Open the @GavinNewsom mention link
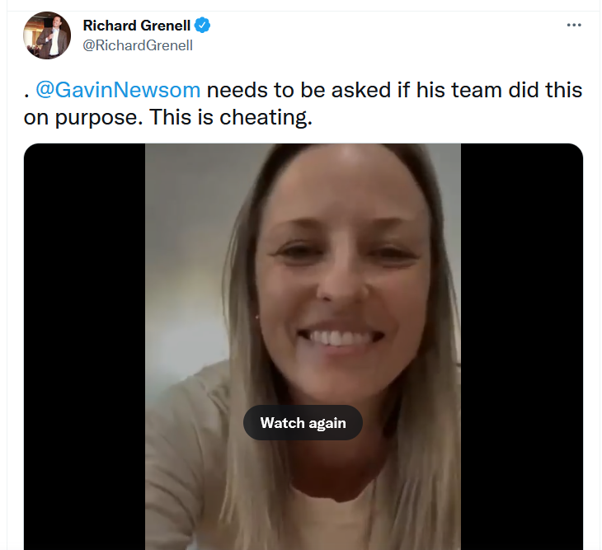 [118, 90]
